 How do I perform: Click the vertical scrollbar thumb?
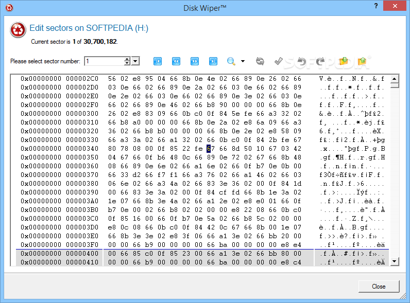pos(395,85)
